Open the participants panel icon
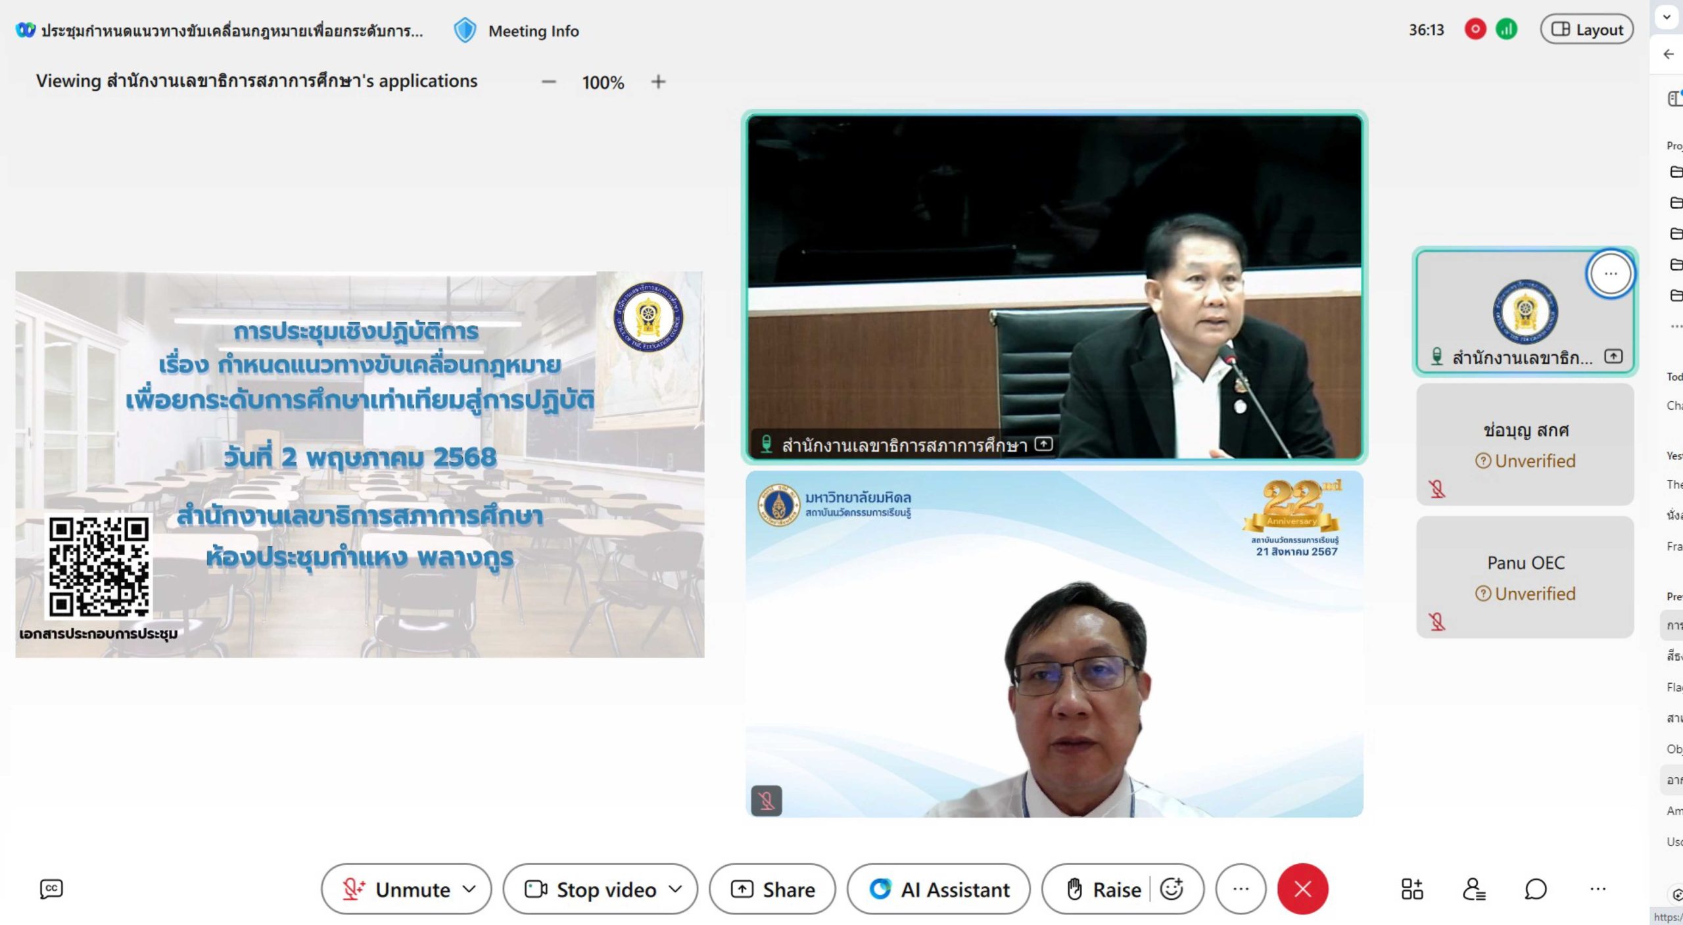The height and width of the screenshot is (925, 1683). point(1473,889)
